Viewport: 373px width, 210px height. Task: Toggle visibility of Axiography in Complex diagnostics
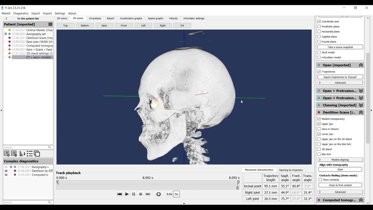pos(6,167)
